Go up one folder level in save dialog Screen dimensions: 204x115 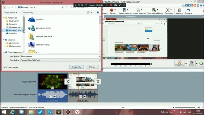(x=16, y=7)
